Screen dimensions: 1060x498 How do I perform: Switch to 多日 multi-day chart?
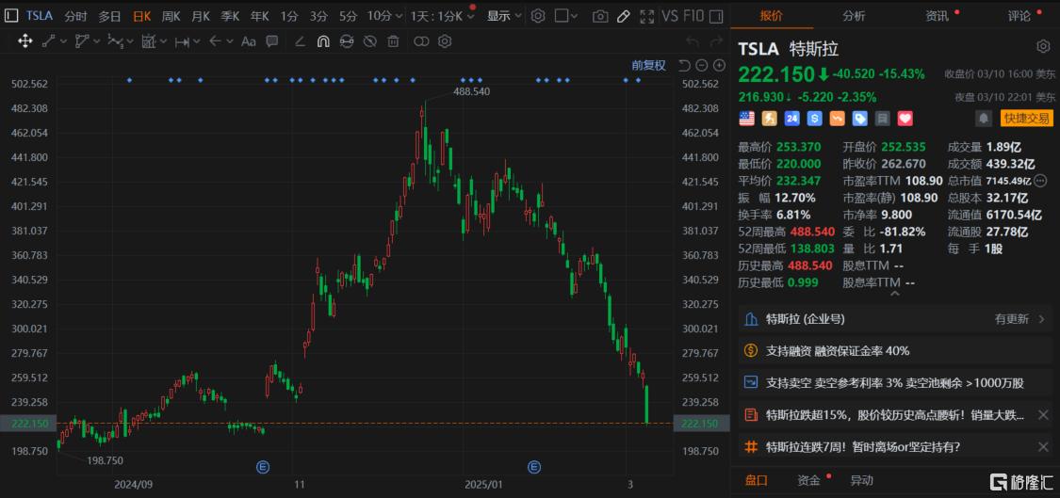(x=109, y=16)
